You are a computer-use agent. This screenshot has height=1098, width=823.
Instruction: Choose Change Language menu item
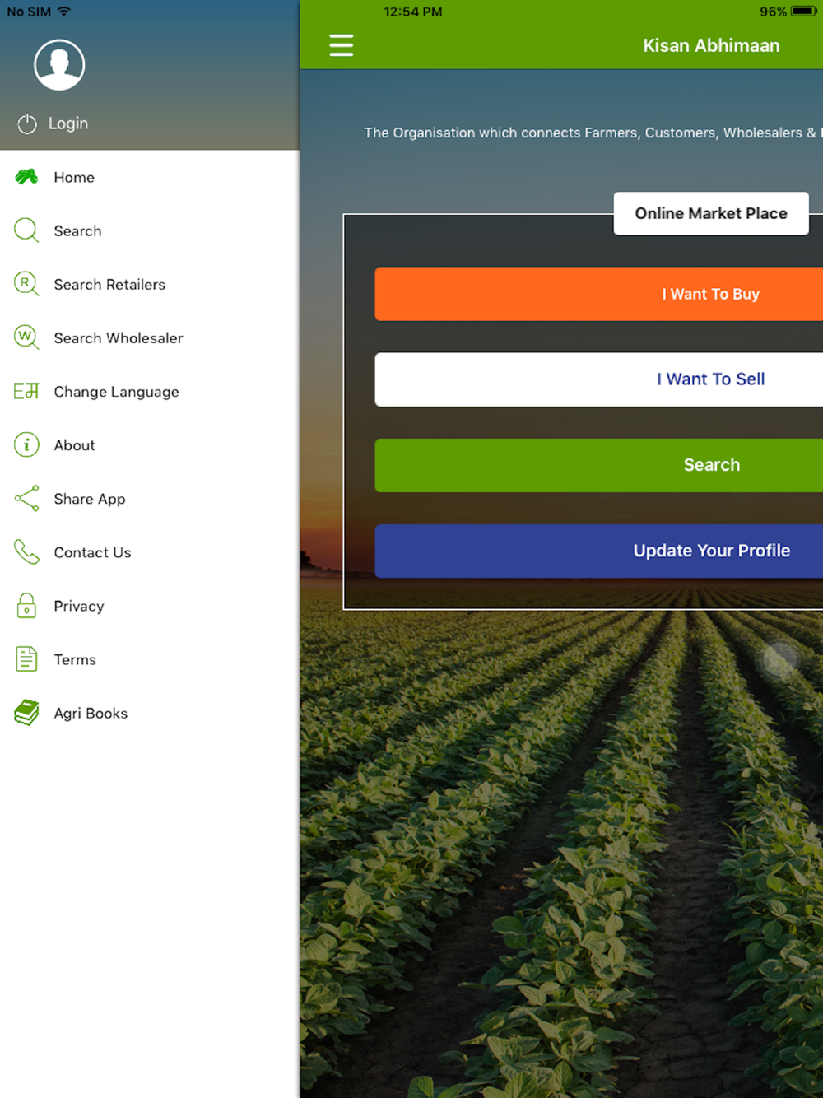point(150,391)
